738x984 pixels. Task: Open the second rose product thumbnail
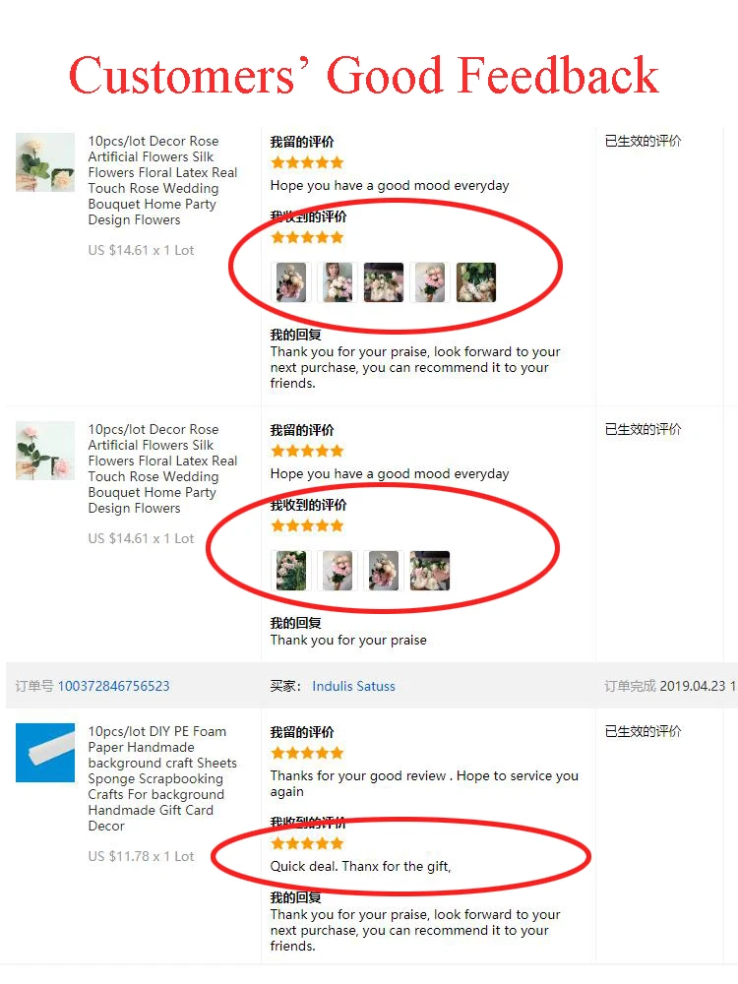pyautogui.click(x=45, y=451)
